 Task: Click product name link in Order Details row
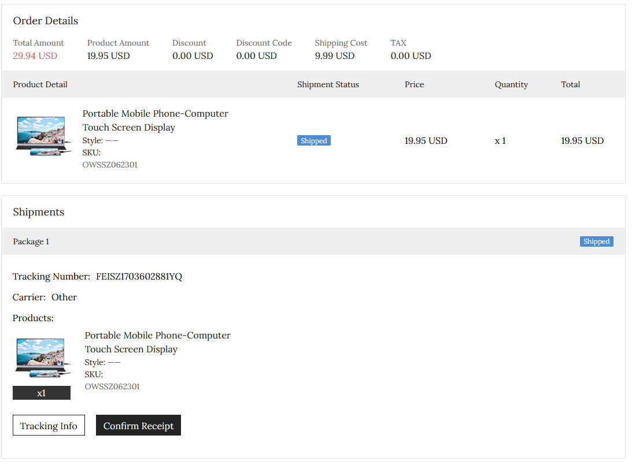(x=155, y=120)
